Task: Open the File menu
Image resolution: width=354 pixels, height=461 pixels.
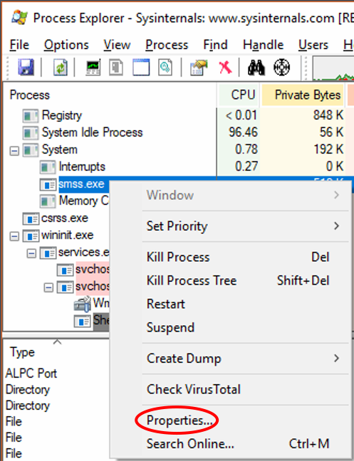Action: tap(19, 45)
